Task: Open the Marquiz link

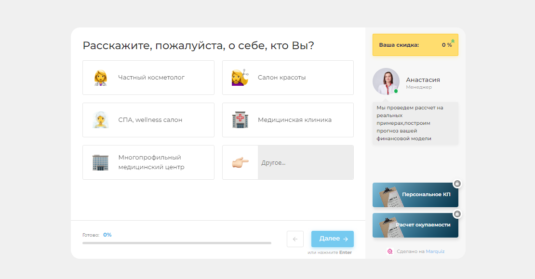Action: (435, 252)
